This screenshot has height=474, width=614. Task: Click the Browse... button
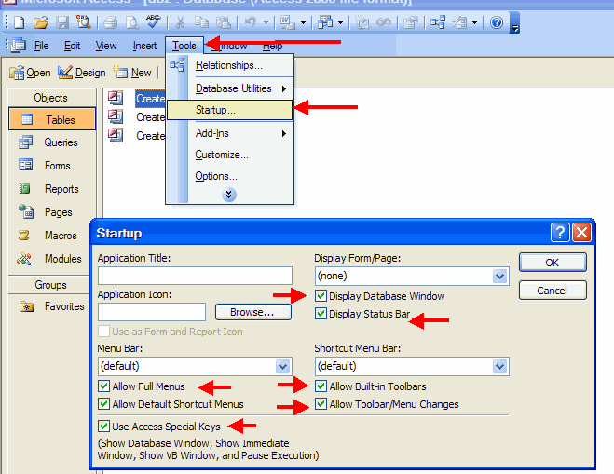point(253,312)
